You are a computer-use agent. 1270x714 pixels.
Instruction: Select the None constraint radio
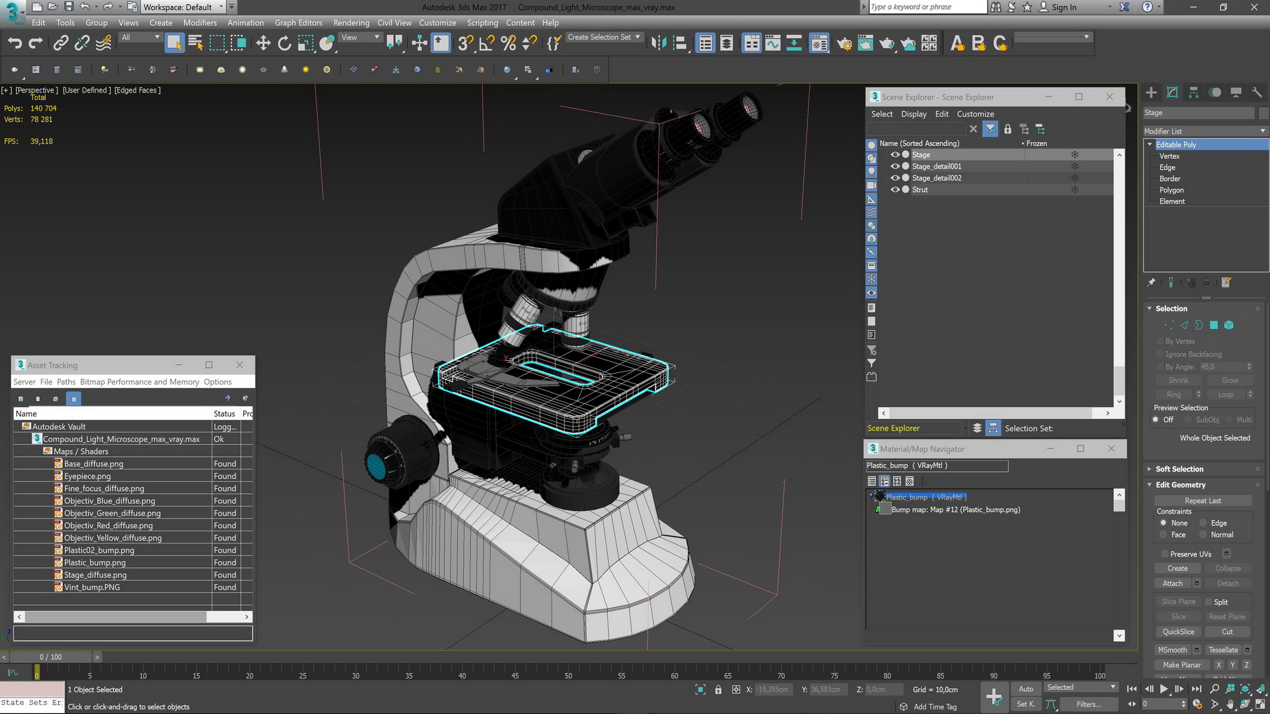click(1164, 523)
